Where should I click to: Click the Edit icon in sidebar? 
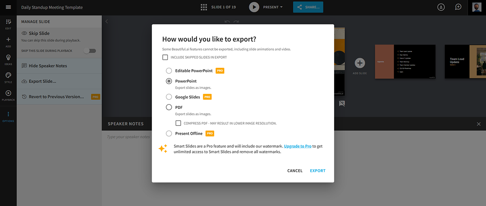click(x=8, y=23)
